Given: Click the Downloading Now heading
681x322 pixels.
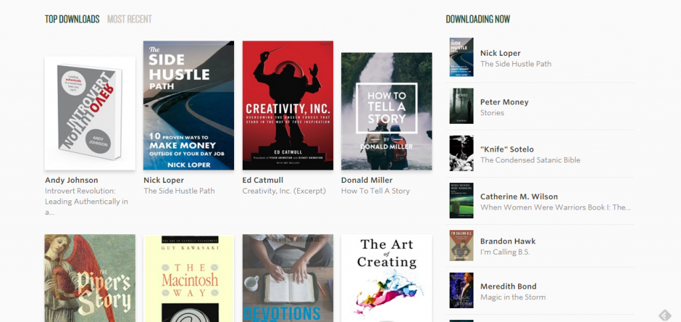Looking at the screenshot, I should pos(477,19).
